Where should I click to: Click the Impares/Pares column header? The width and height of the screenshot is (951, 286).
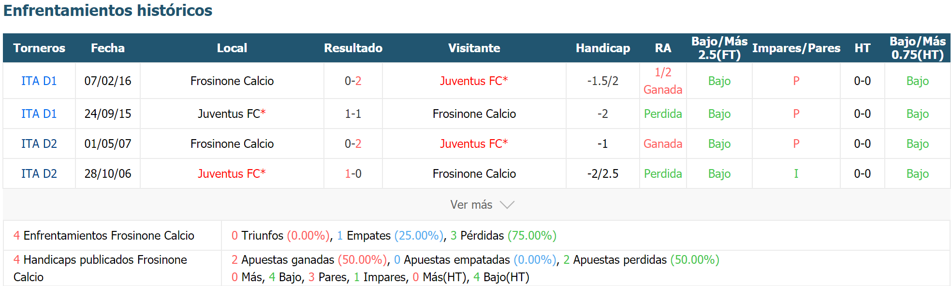coord(796,48)
